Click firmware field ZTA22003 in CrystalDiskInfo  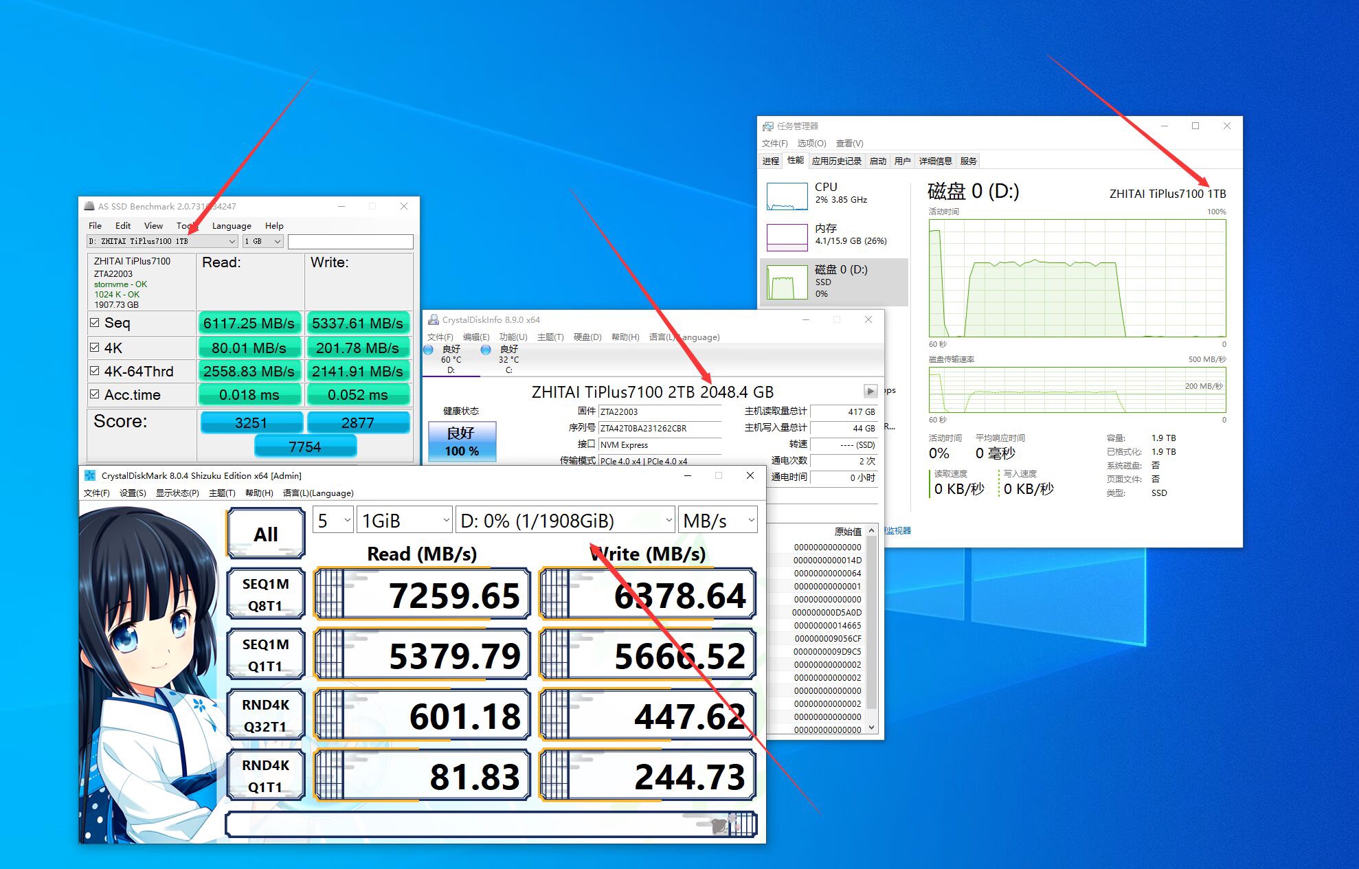point(660,411)
